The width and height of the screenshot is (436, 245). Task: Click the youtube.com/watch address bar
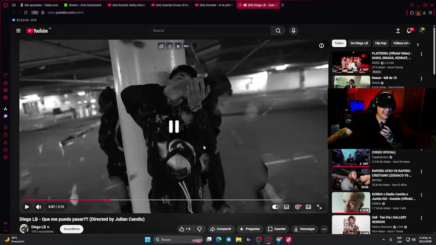click(65, 13)
